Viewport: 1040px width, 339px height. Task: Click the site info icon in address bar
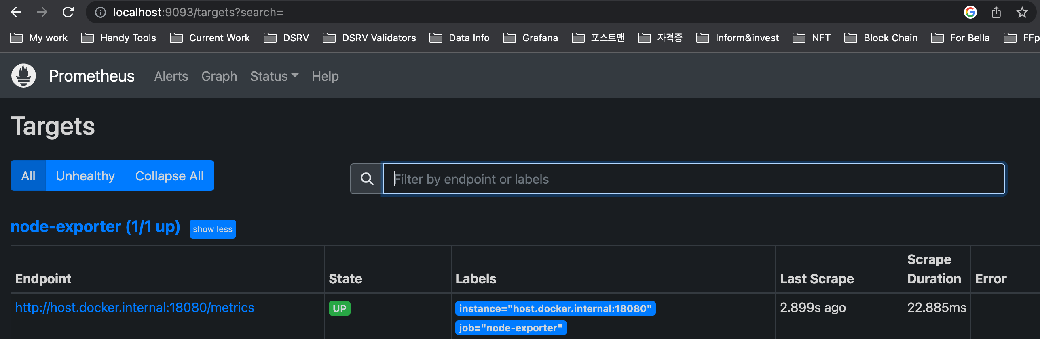point(100,13)
